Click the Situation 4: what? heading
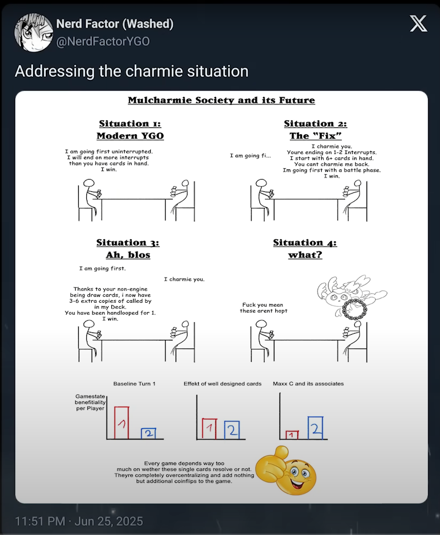Screen dimensions: 440x535 point(305,248)
